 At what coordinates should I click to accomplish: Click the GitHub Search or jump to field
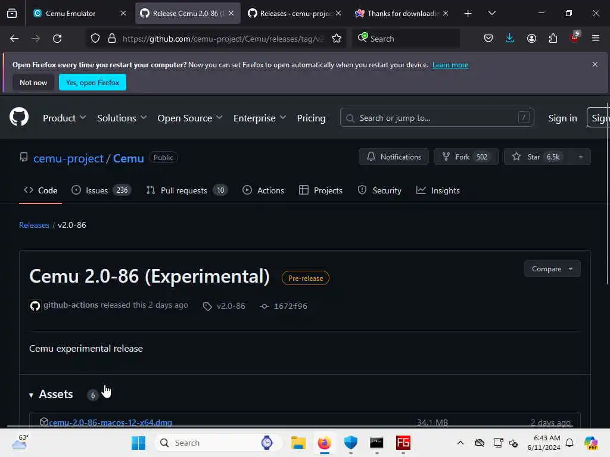pos(437,118)
